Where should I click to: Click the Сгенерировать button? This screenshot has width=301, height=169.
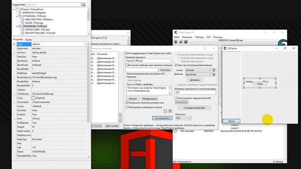(x=162, y=118)
